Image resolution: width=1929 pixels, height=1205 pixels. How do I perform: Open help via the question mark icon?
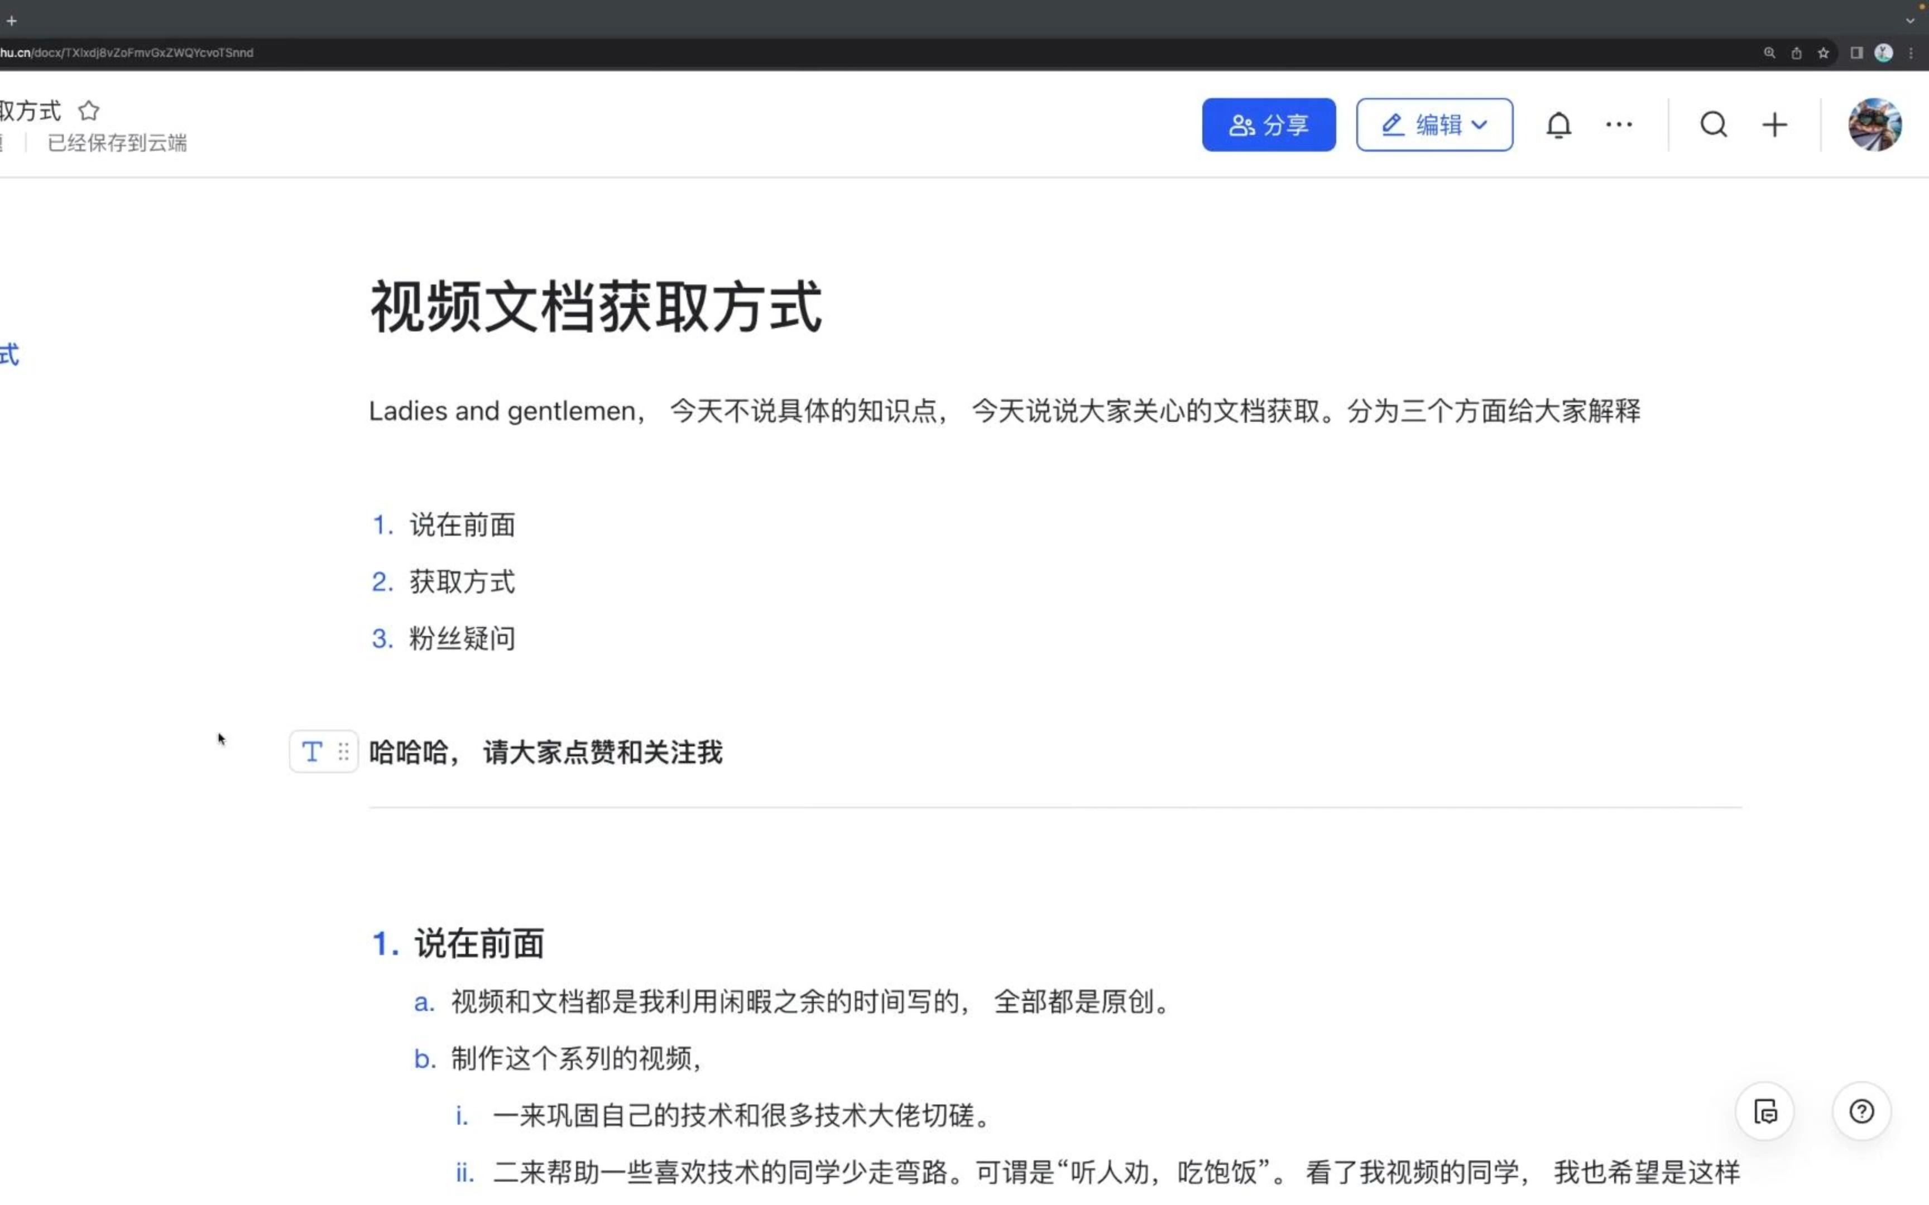point(1862,1111)
